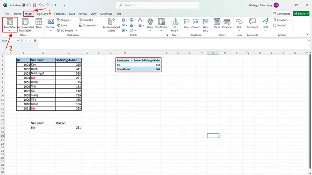The width and height of the screenshot is (312, 175).
Task: Open Recommended PivotTables
Action: tap(25, 25)
